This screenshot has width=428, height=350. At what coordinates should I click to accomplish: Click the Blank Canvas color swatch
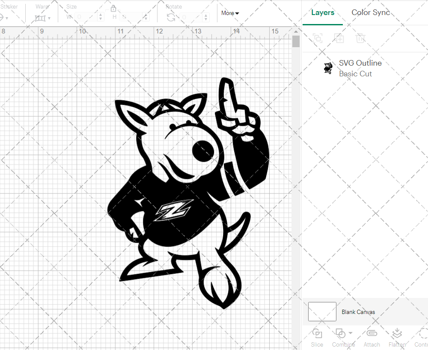[x=322, y=312]
